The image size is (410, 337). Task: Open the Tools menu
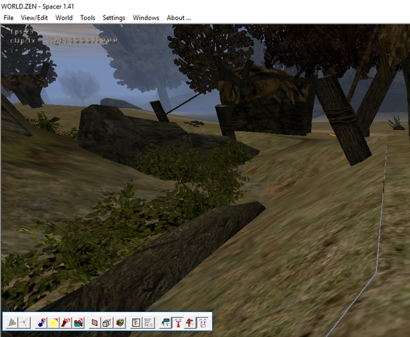coord(88,18)
